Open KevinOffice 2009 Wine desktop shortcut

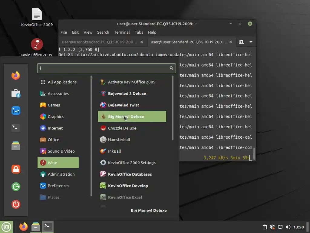pos(37,47)
